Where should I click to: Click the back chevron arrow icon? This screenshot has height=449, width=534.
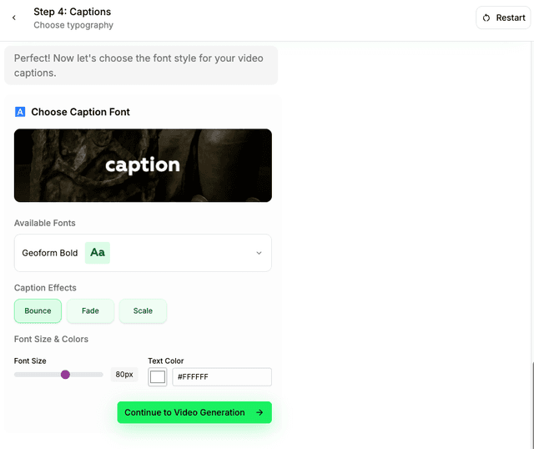(x=13, y=18)
